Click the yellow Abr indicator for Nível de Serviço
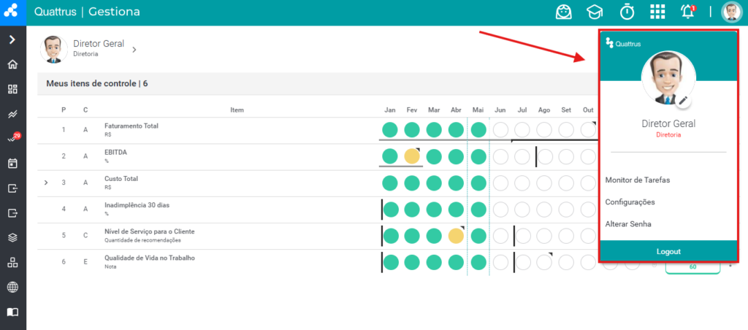 456,236
